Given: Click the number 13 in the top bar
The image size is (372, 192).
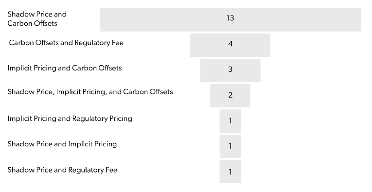Looking at the screenshot, I should tap(230, 18).
